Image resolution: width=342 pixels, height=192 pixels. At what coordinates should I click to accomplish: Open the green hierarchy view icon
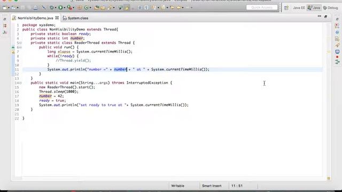(337, 62)
